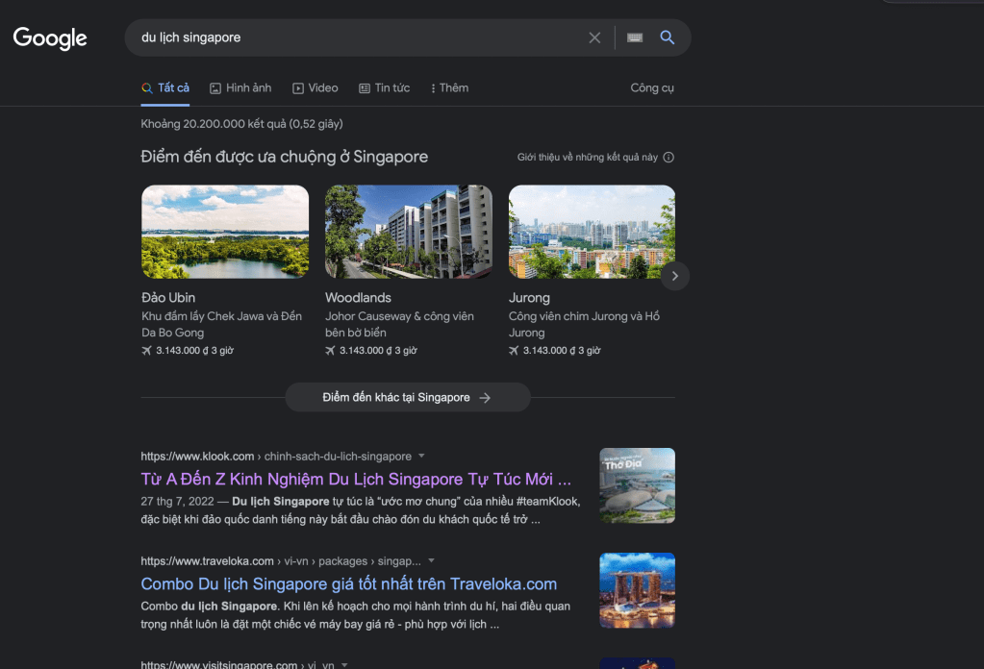
Task: Click the info icon beside results notice
Action: (669, 158)
